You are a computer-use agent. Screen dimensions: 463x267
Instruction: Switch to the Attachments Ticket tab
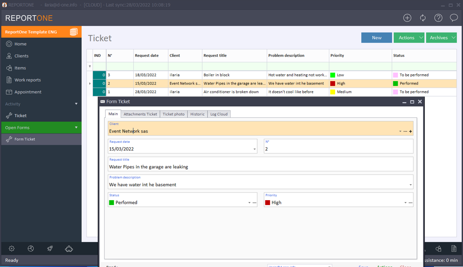point(140,114)
